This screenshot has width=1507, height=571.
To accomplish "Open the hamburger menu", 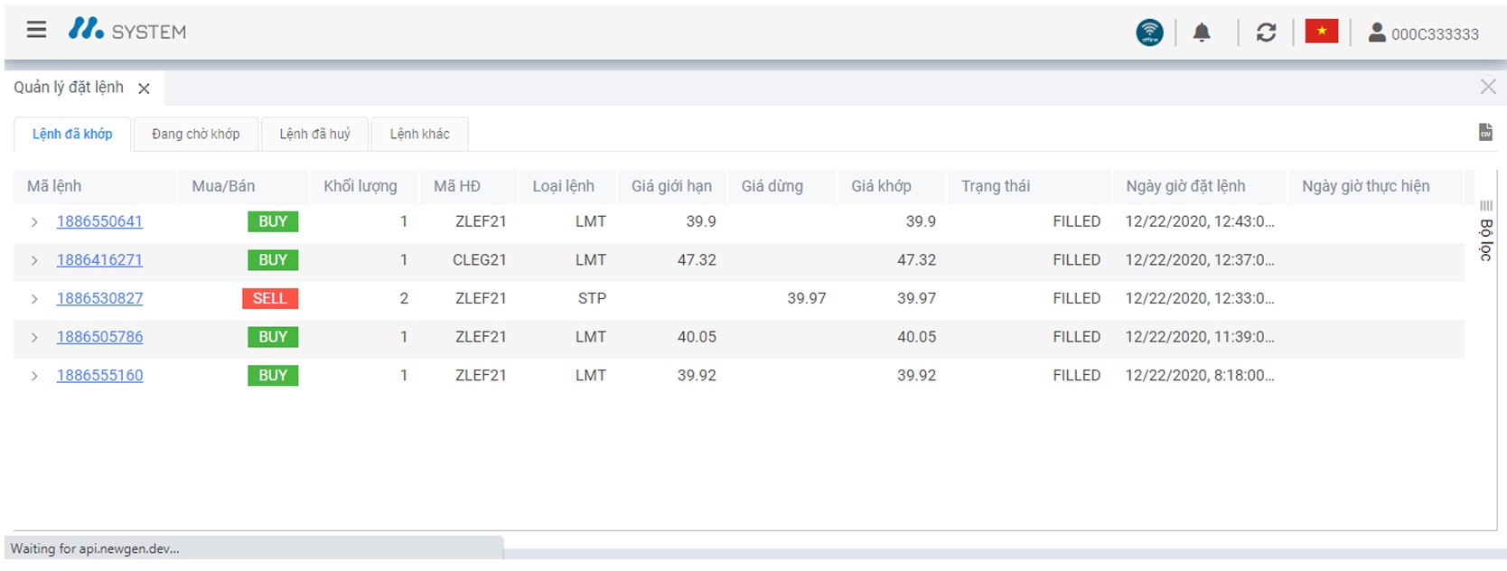I will 36,30.
